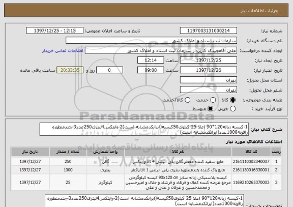Click the unit cell کیلوگرم
Viewport: 293px width, 207px height.
click(x=105, y=183)
